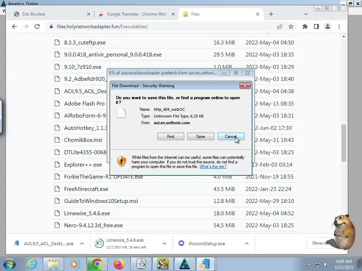Expand the tab search chevron
Screen dimensions: 362x271
[306, 14]
